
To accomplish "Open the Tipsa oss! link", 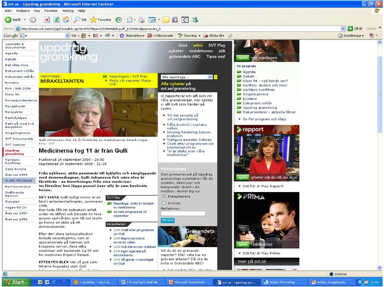I will tap(216, 57).
